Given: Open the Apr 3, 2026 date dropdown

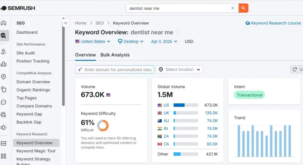Looking at the screenshot, I should click(164, 41).
